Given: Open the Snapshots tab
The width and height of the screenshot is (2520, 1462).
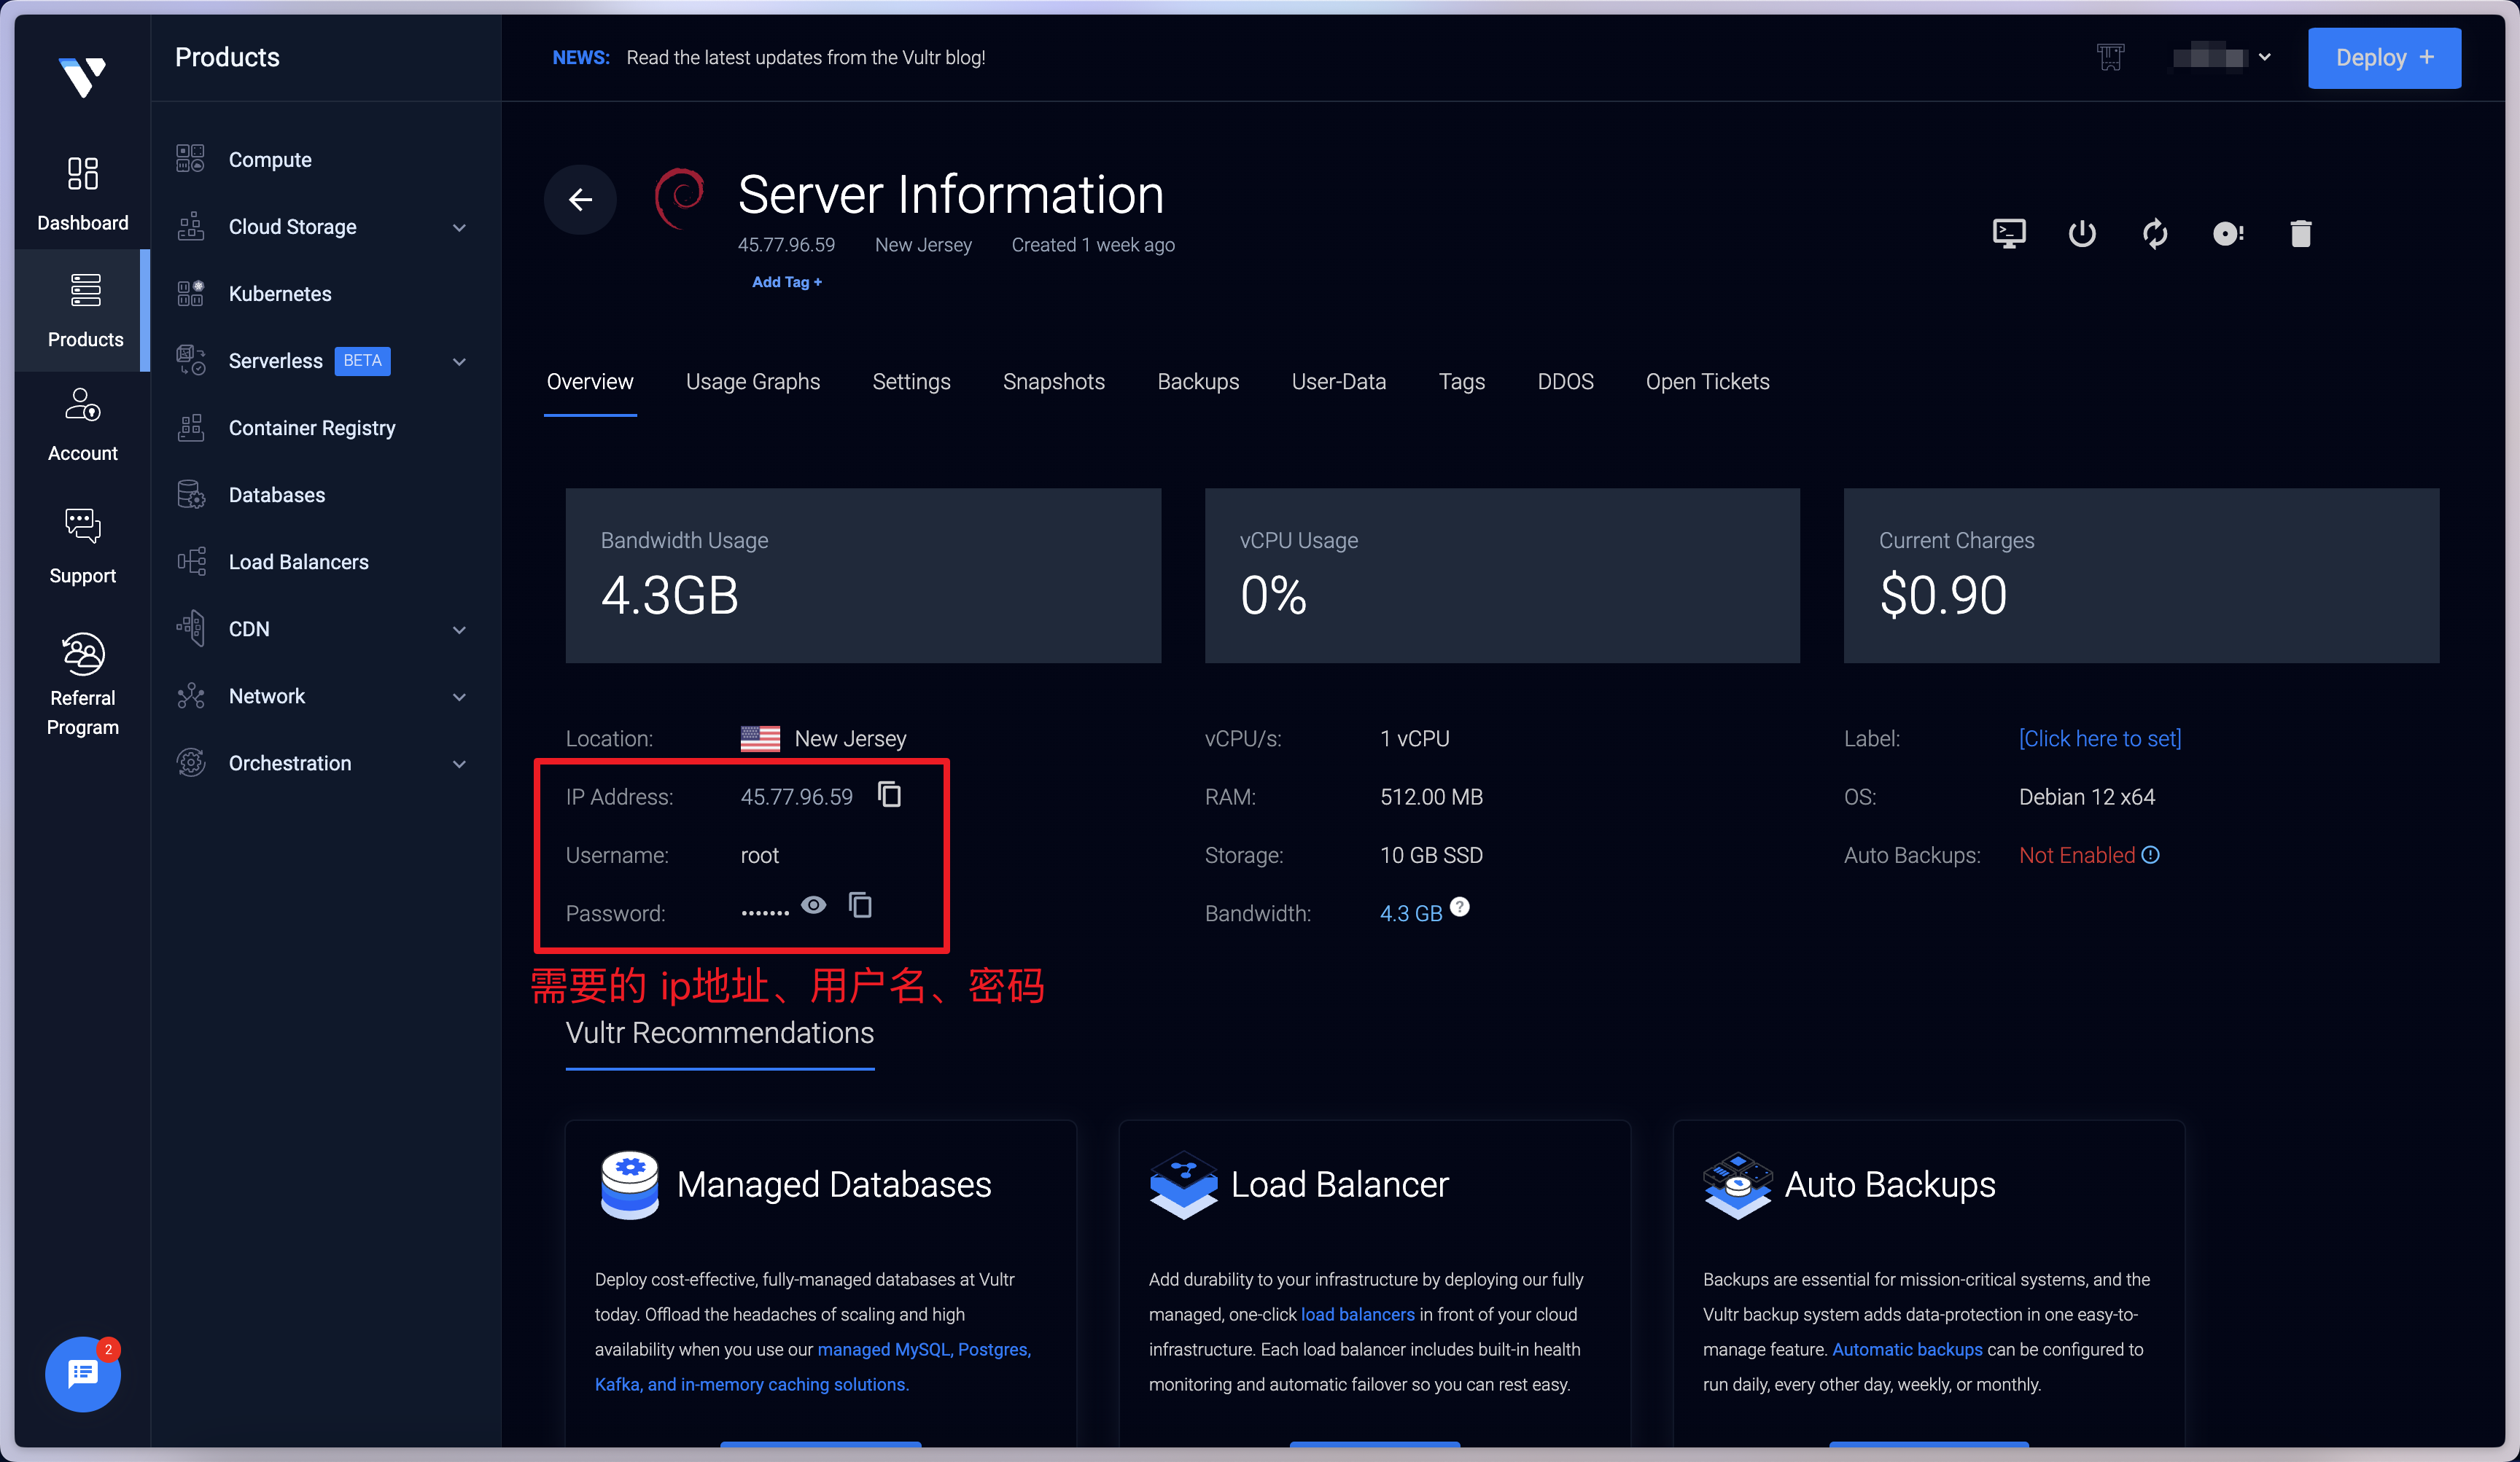Looking at the screenshot, I should (1053, 382).
